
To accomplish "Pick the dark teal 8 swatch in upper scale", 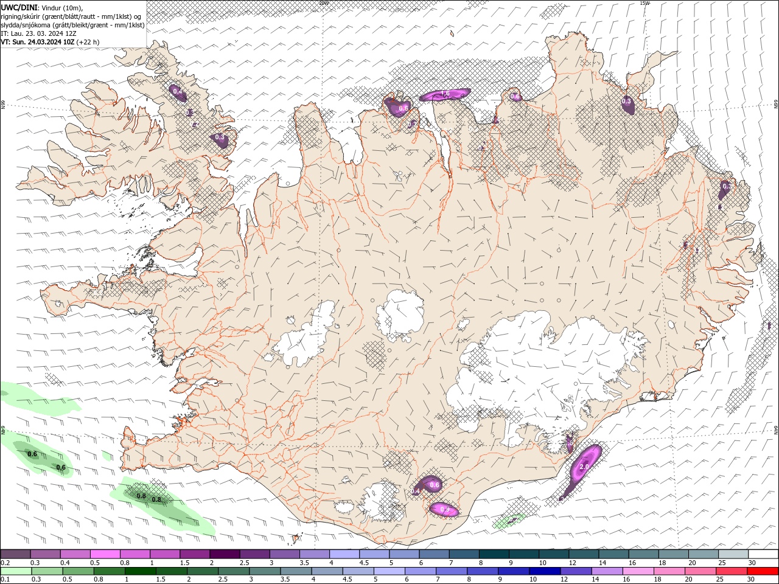I will point(494,554).
